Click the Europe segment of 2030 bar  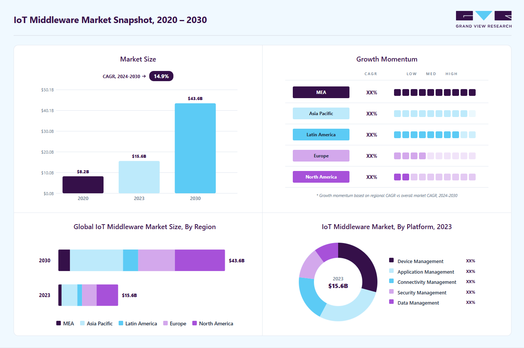click(x=156, y=260)
